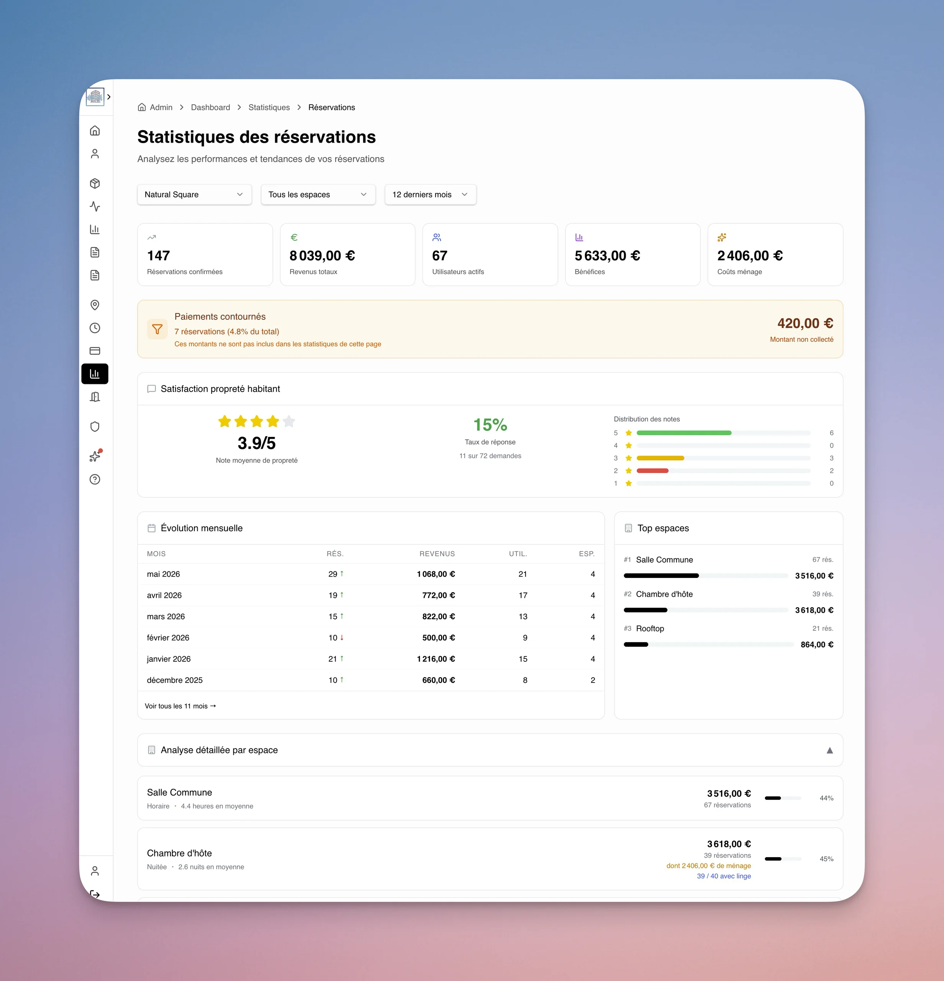Open the building door icon in sidebar

pos(95,397)
